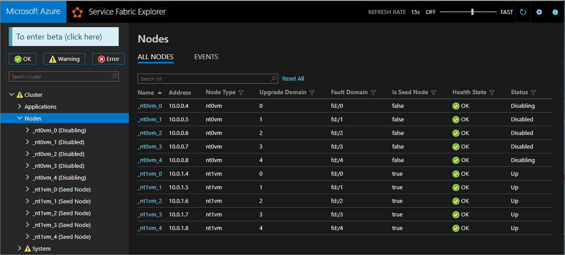Toggle the Error health filter
The height and width of the screenshot is (255, 565).
click(108, 59)
